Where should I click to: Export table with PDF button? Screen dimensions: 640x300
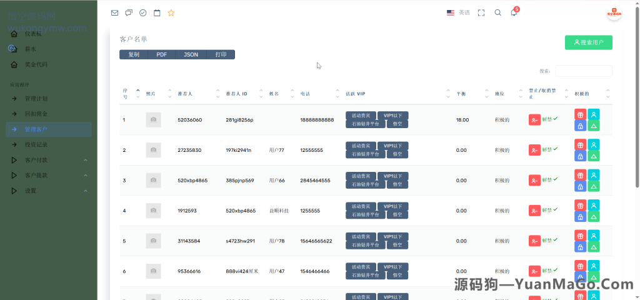(162, 54)
